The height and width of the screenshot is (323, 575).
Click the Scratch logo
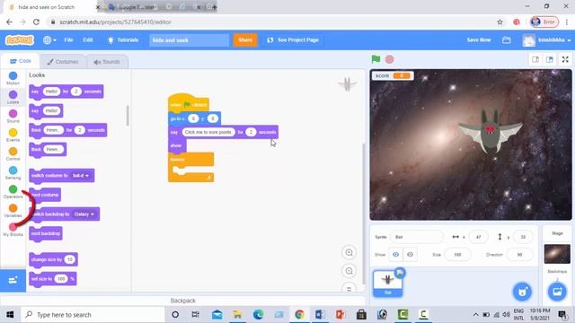[20, 39]
